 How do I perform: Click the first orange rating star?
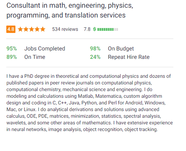tap(20, 29)
